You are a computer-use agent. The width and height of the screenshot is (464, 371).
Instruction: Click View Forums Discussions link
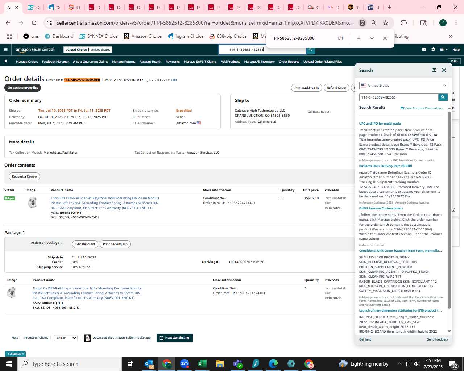point(422,108)
